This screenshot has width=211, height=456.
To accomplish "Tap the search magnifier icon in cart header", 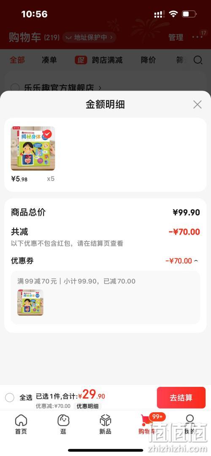I will tap(198, 60).
